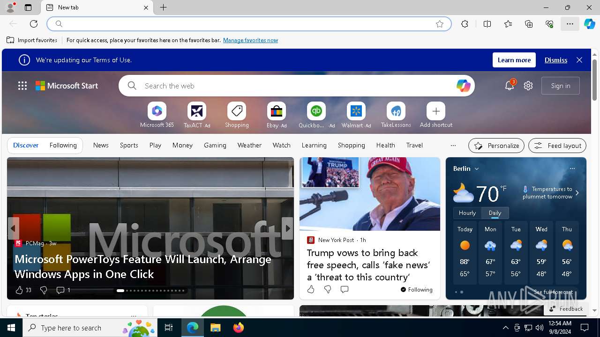Dislike the PowerToys article
The image size is (600, 337).
pyautogui.click(x=44, y=290)
